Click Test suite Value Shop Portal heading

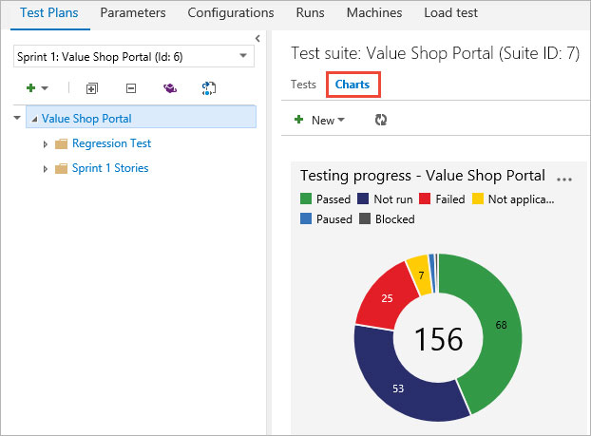[435, 53]
